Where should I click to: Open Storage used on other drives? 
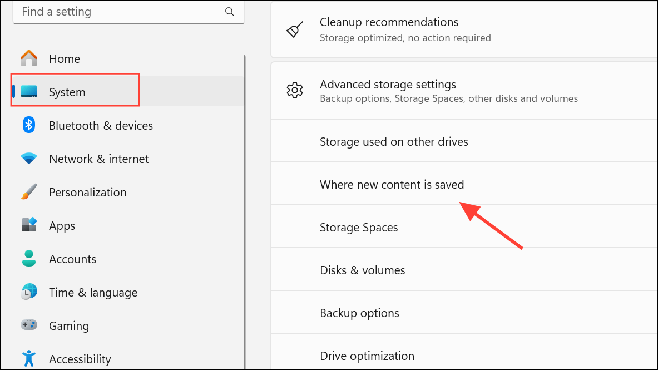click(x=394, y=142)
